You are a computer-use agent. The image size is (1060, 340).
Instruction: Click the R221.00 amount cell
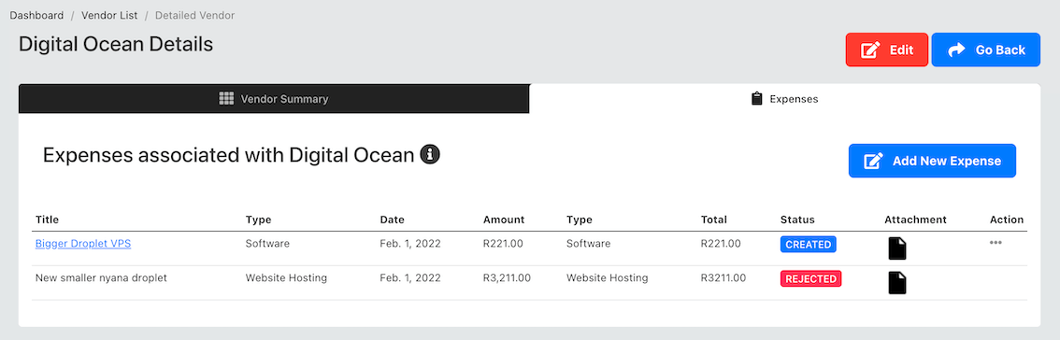pyautogui.click(x=503, y=244)
